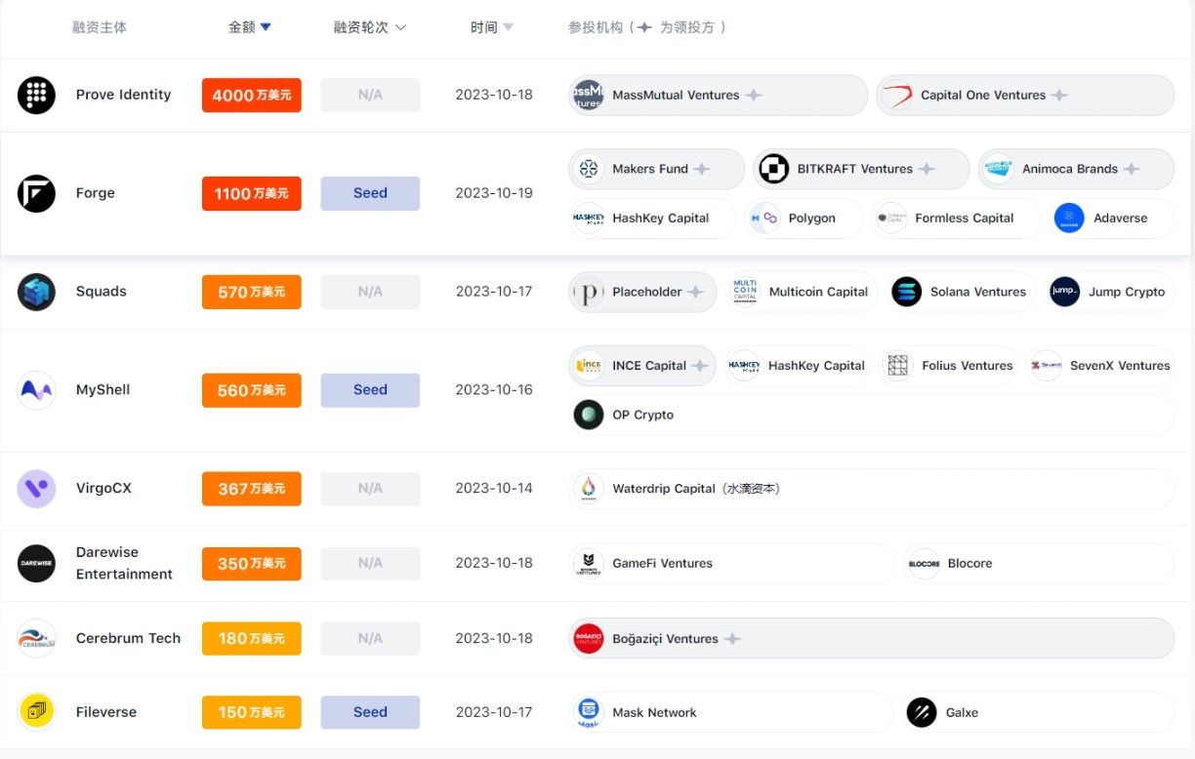Click the Galxe logo icon
Image resolution: width=1195 pixels, height=759 pixels.
922,712
